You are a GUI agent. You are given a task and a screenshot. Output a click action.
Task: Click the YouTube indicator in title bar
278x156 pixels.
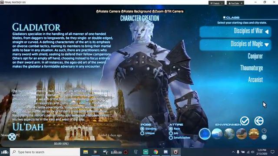[x=235, y=3]
